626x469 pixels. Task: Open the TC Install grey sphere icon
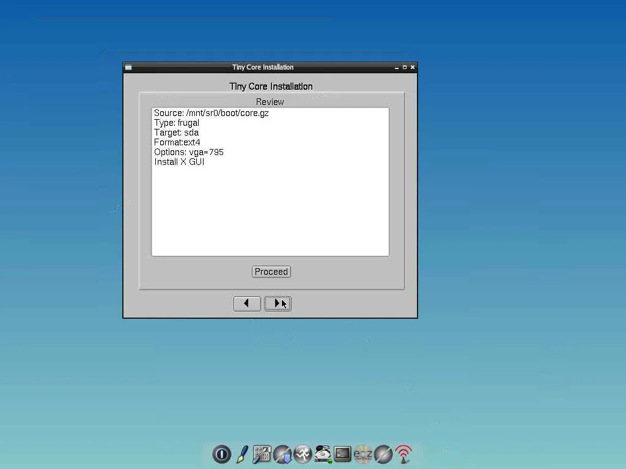pos(383,454)
